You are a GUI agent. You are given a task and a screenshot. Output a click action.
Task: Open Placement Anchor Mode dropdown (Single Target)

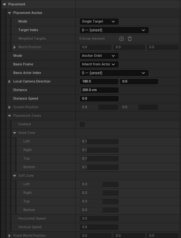point(99,22)
